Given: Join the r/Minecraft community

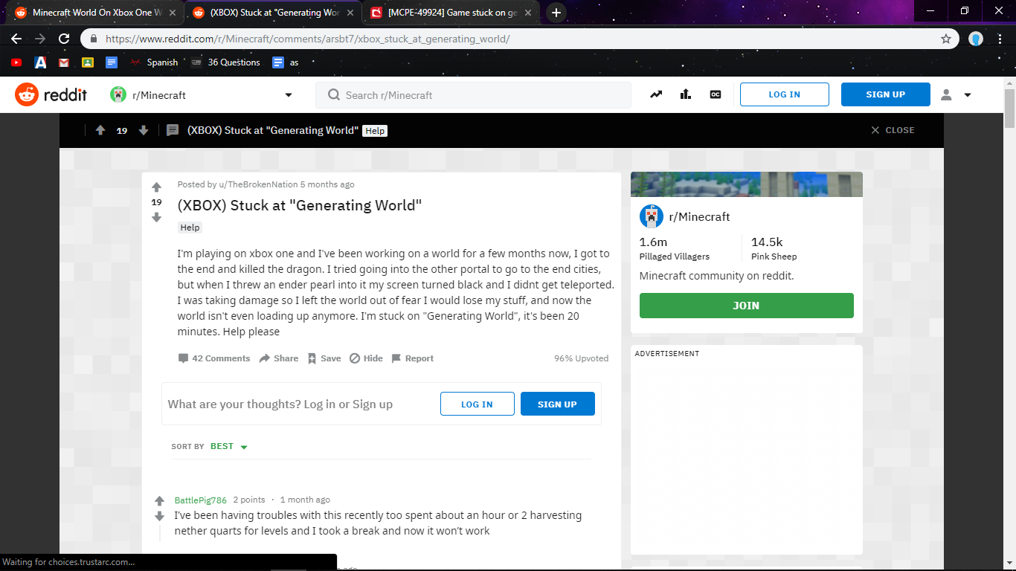Looking at the screenshot, I should pos(747,306).
